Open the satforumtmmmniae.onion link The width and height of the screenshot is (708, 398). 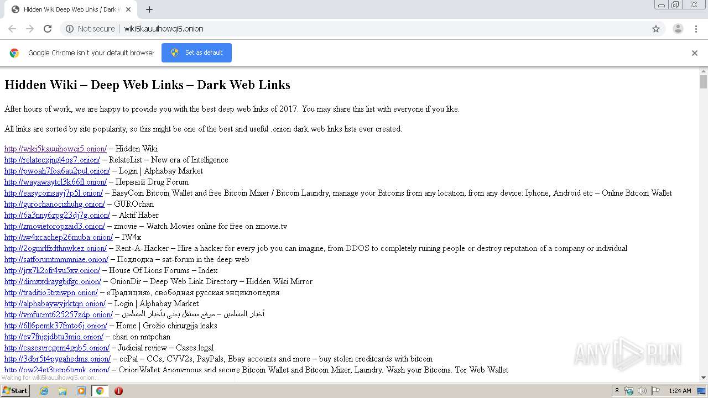click(x=56, y=259)
